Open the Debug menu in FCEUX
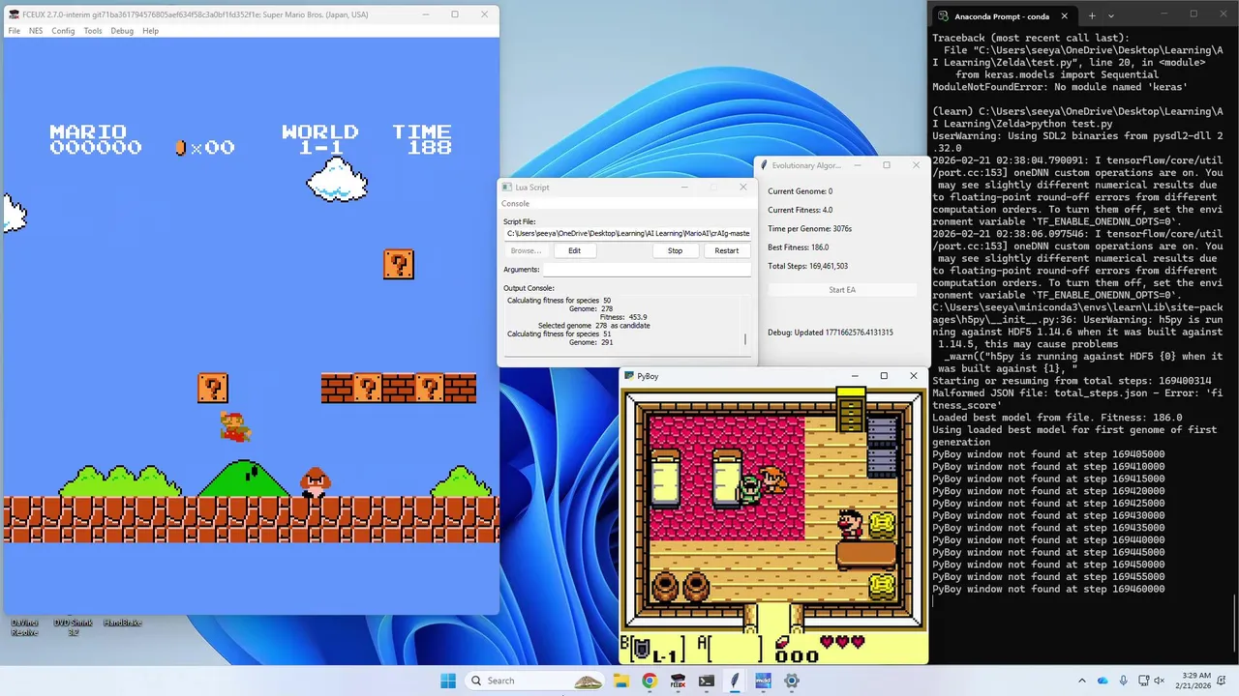Image resolution: width=1239 pixels, height=696 pixels. [122, 31]
